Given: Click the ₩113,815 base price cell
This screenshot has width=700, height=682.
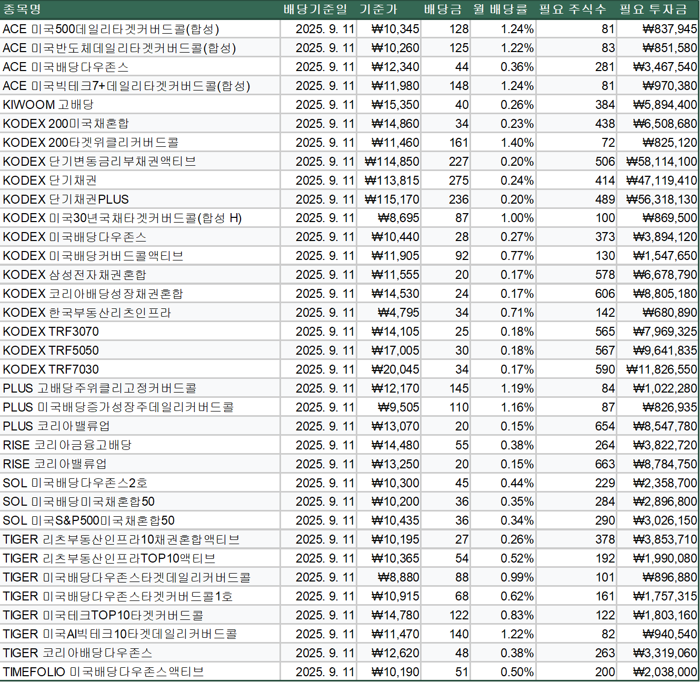Looking at the screenshot, I should [x=389, y=180].
